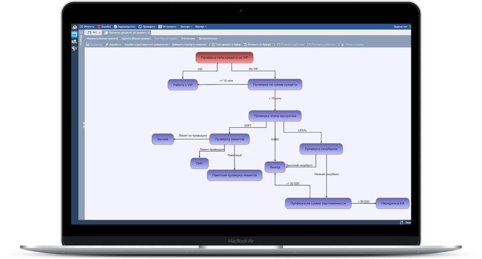Select the Передача в КА node
This screenshot has height=259, width=482.
pos(393,203)
